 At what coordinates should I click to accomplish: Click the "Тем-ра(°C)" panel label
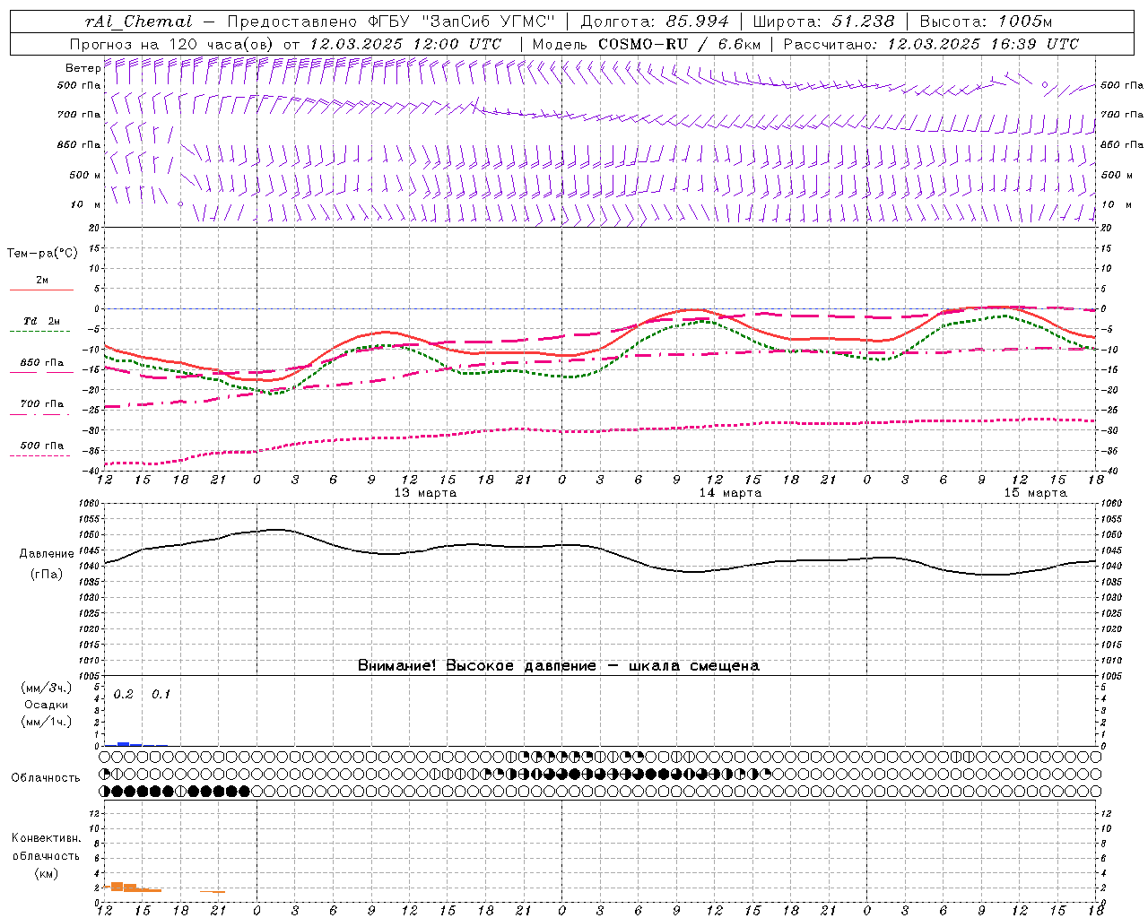[x=42, y=253]
